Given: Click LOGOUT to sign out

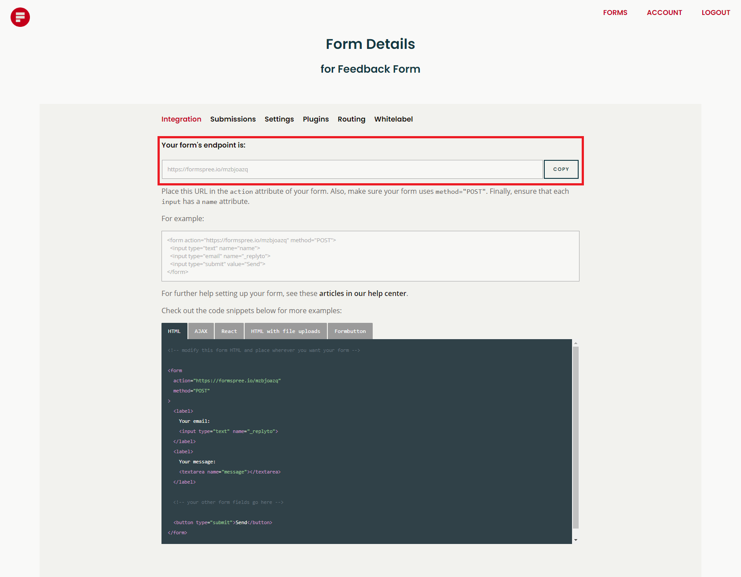Looking at the screenshot, I should click(715, 12).
